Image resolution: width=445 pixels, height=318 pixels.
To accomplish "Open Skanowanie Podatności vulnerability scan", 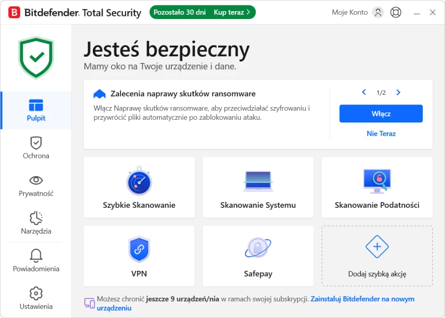I will coord(377,181).
